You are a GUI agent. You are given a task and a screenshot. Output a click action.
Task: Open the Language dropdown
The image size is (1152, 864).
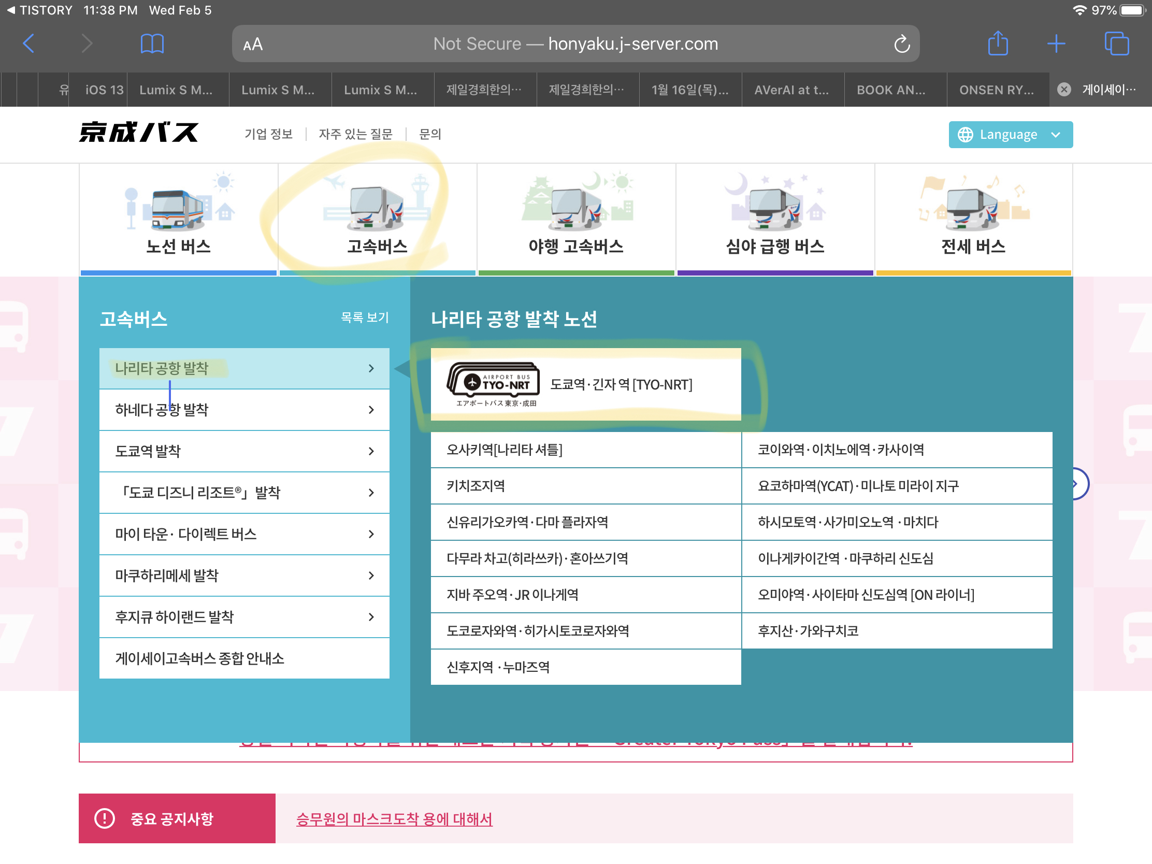pos(1011,135)
